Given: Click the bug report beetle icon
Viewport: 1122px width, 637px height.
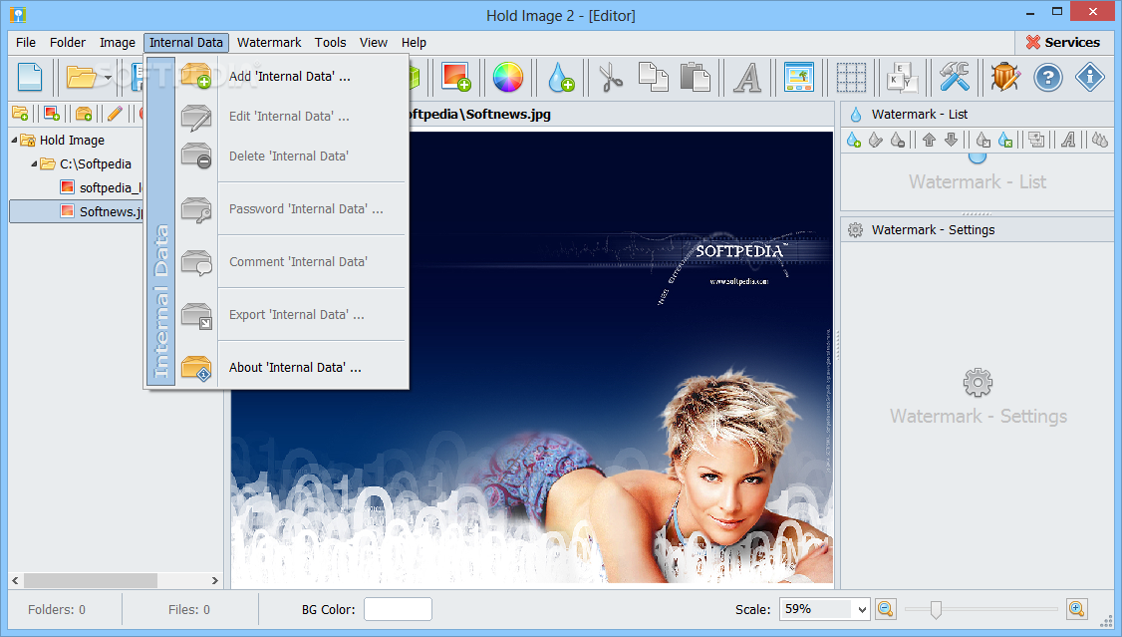Looking at the screenshot, I should point(1005,78).
